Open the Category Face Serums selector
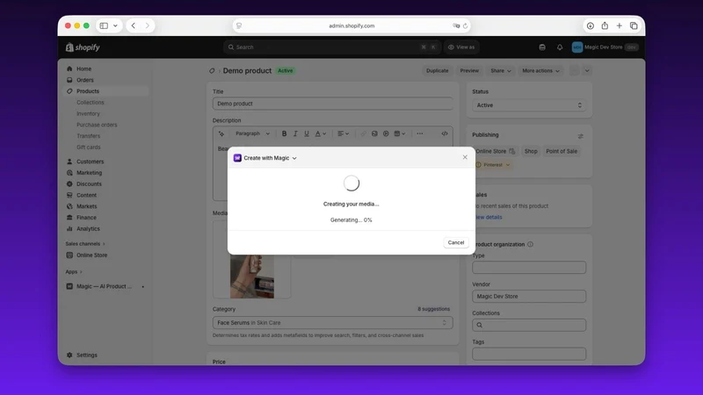The image size is (703, 395). 333,323
